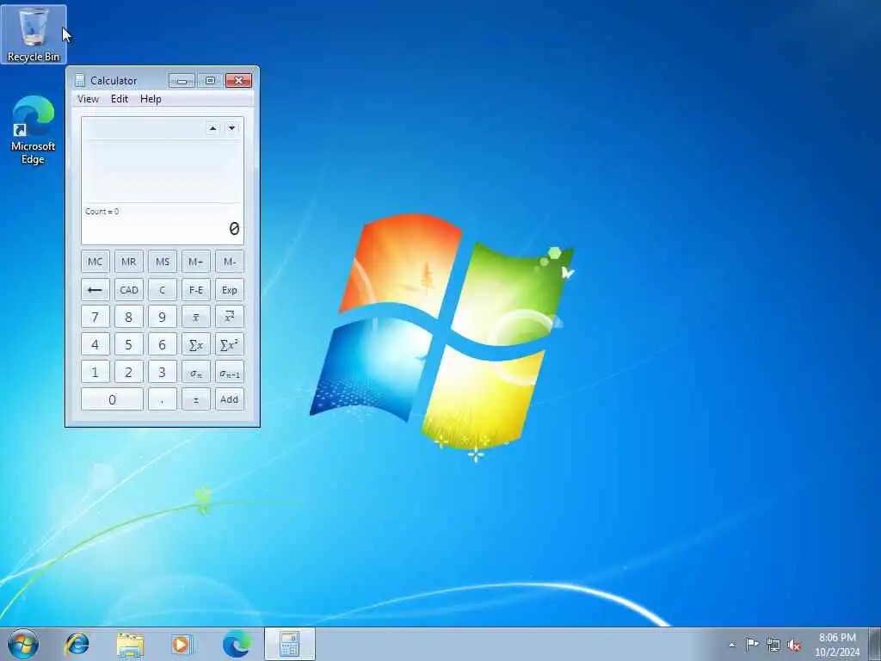Click the mean of squares button
The height and width of the screenshot is (661, 881).
pyautogui.click(x=229, y=317)
